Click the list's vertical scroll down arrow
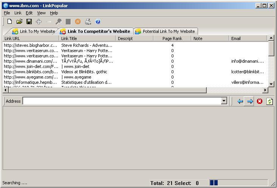The height and width of the screenshot is (188, 277). pyautogui.click(x=271, y=84)
